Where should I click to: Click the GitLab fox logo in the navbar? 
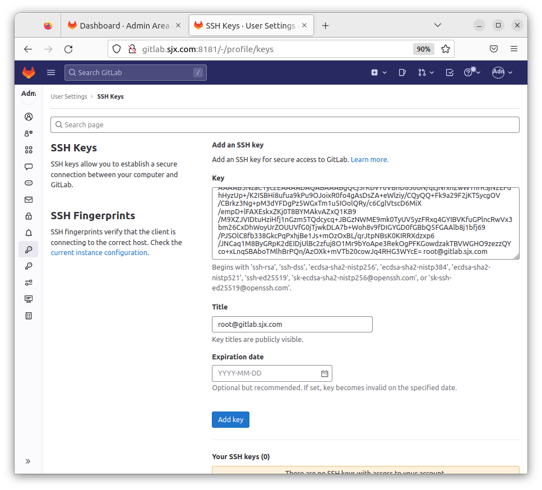[x=28, y=72]
